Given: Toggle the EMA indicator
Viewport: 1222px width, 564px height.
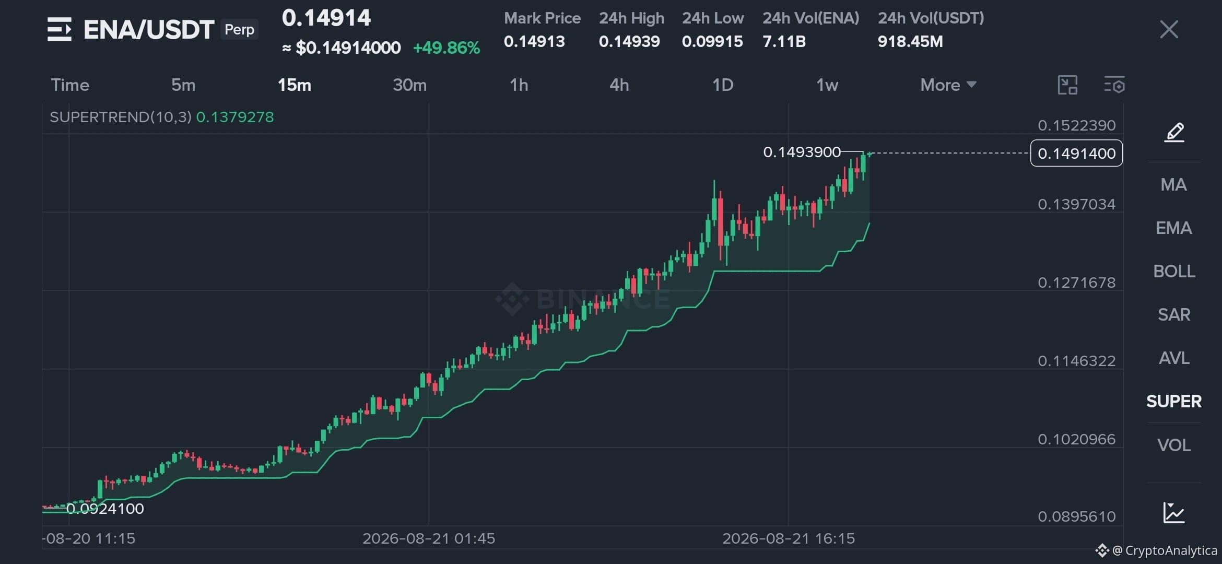Looking at the screenshot, I should pyautogui.click(x=1174, y=228).
